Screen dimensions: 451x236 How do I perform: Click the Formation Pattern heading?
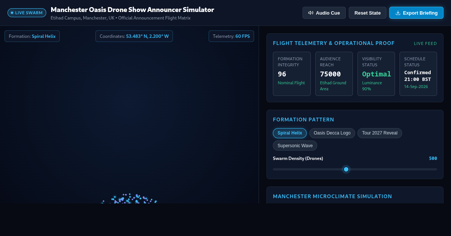(303, 119)
